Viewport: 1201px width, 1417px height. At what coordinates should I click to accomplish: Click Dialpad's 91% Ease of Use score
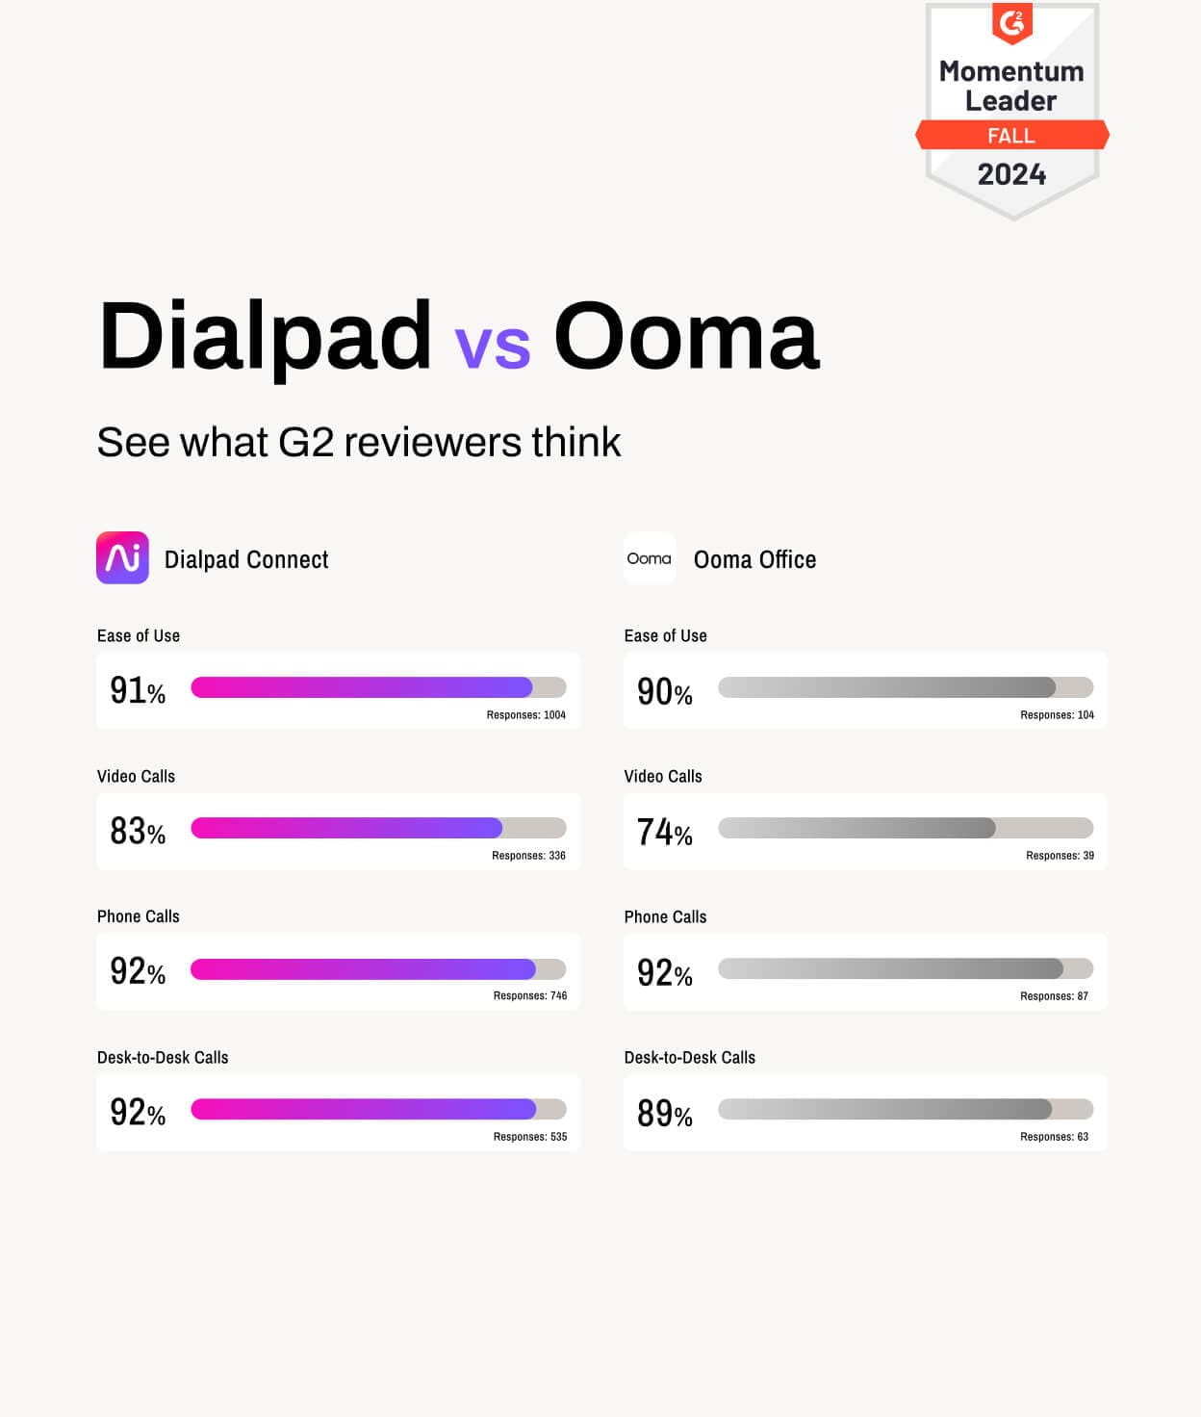coord(138,691)
